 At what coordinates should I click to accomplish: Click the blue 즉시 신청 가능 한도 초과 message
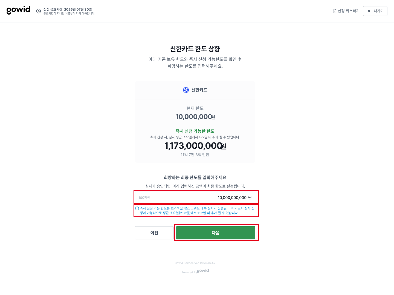(x=197, y=211)
